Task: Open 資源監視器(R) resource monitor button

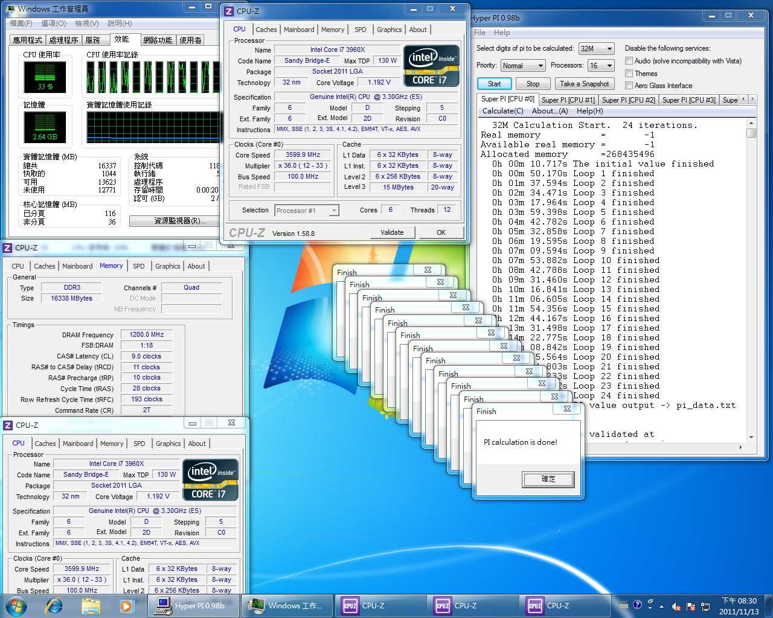Action: click(179, 221)
